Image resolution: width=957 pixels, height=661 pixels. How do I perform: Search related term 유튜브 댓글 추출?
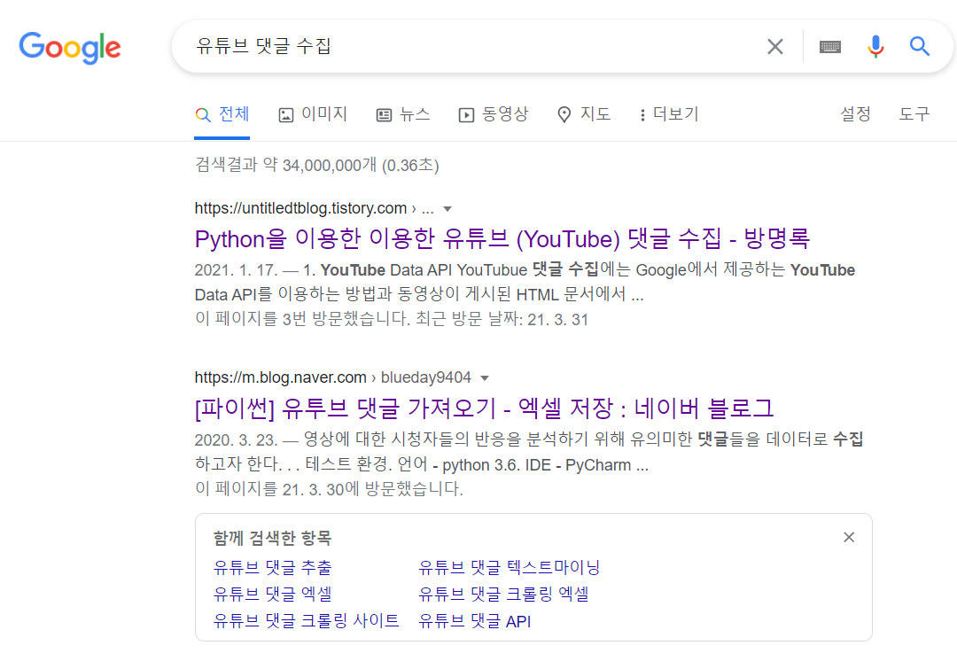[x=272, y=568]
